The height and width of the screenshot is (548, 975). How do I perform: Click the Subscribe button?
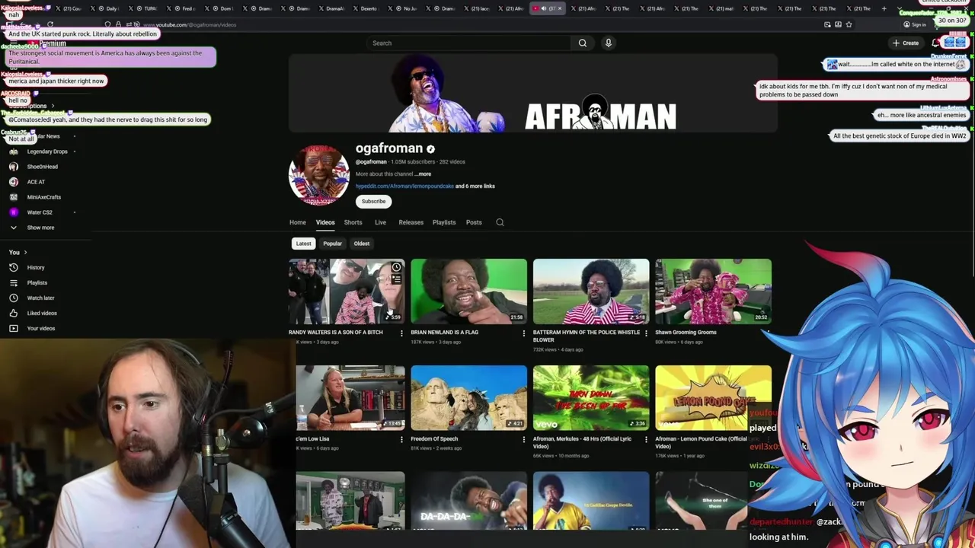pyautogui.click(x=373, y=202)
